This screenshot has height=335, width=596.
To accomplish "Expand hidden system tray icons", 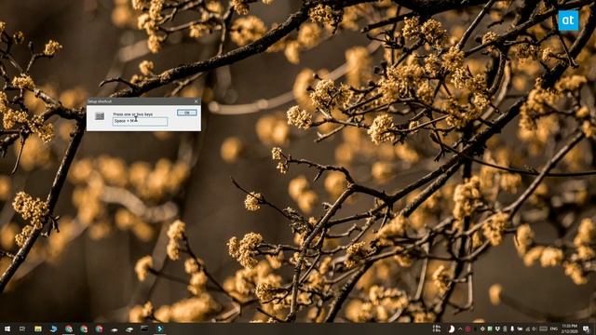I will [x=460, y=328].
